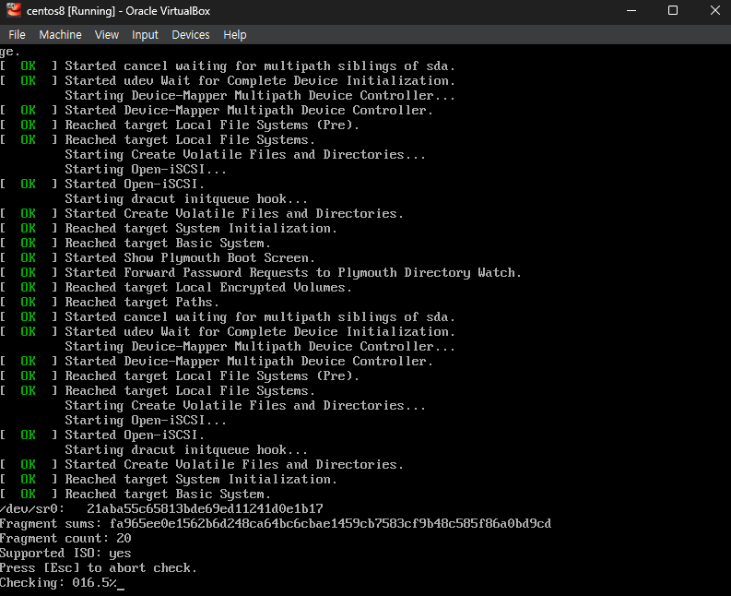Open the Input menu
This screenshot has height=596, width=731.
click(x=145, y=34)
